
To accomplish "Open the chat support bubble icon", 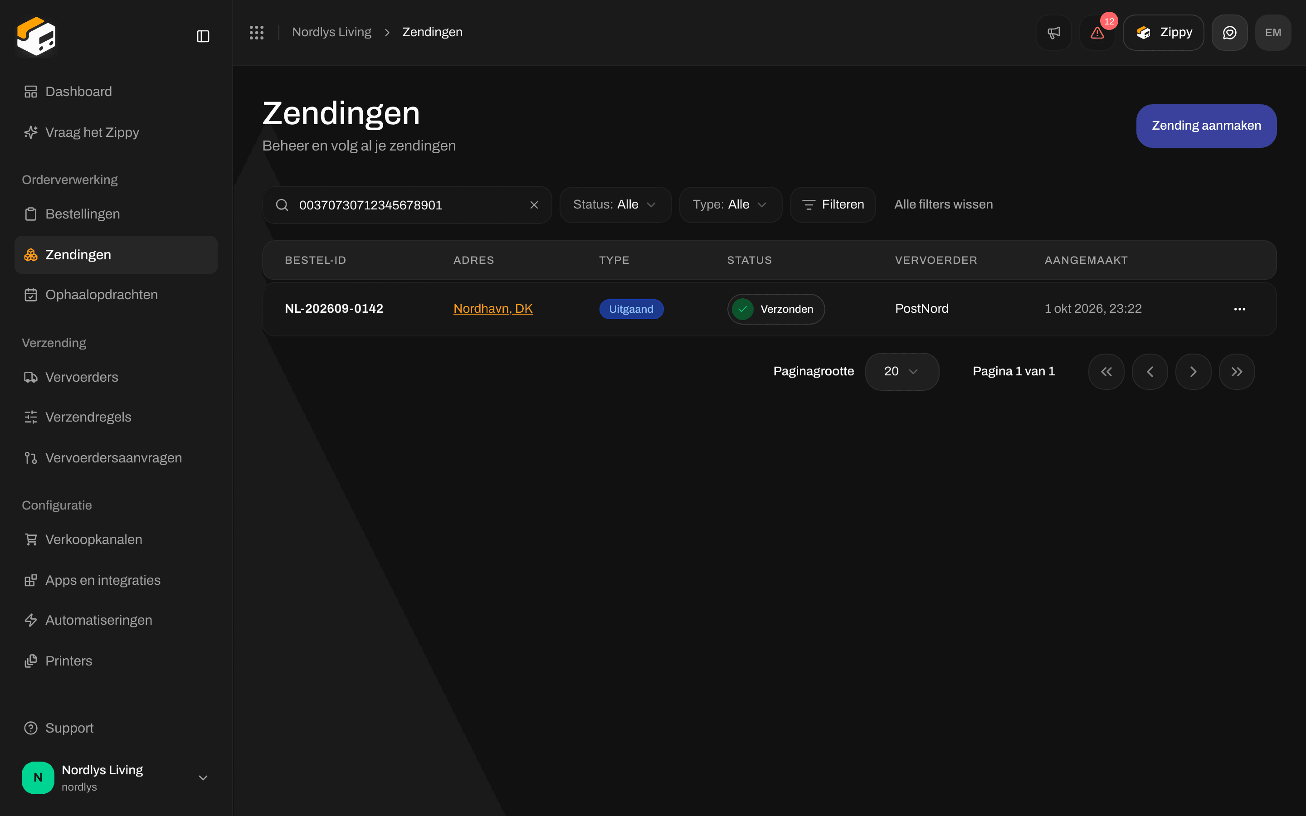I will [x=1229, y=32].
